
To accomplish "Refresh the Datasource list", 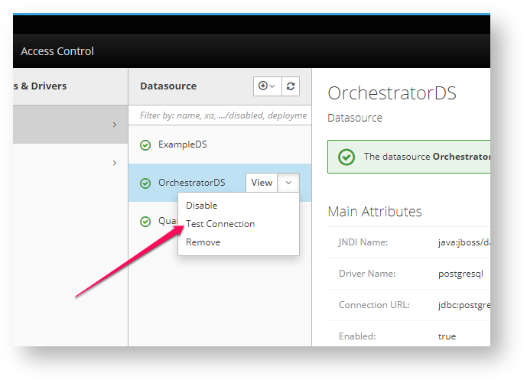I will [291, 86].
